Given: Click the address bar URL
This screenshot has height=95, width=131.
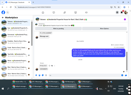Looking at the screenshot, I should 34,7.
